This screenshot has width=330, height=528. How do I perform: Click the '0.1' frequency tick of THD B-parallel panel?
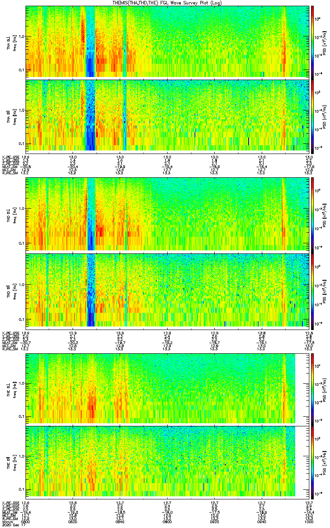click(x=21, y=319)
